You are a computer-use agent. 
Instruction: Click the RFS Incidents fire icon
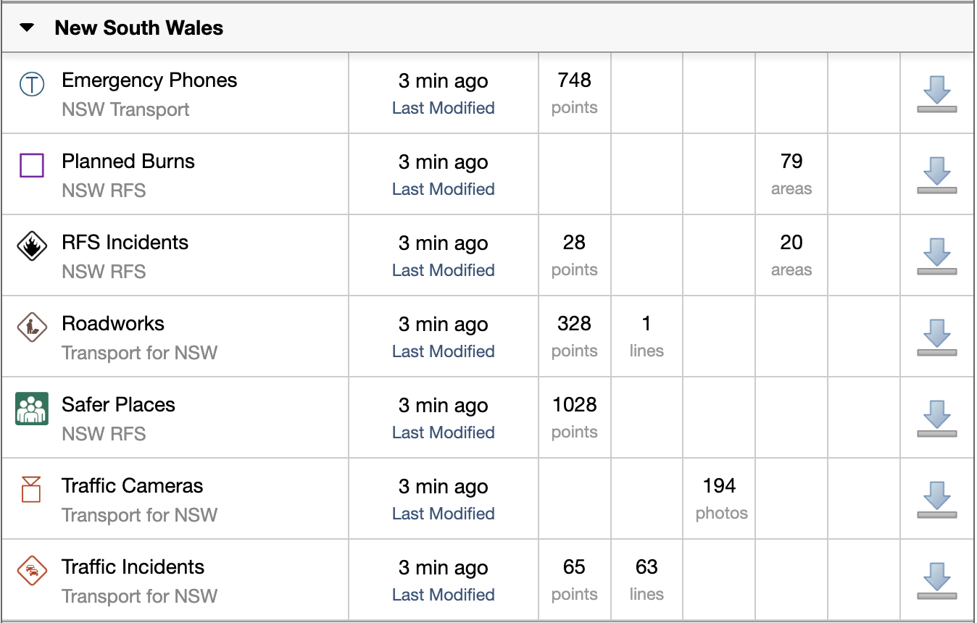click(x=32, y=247)
